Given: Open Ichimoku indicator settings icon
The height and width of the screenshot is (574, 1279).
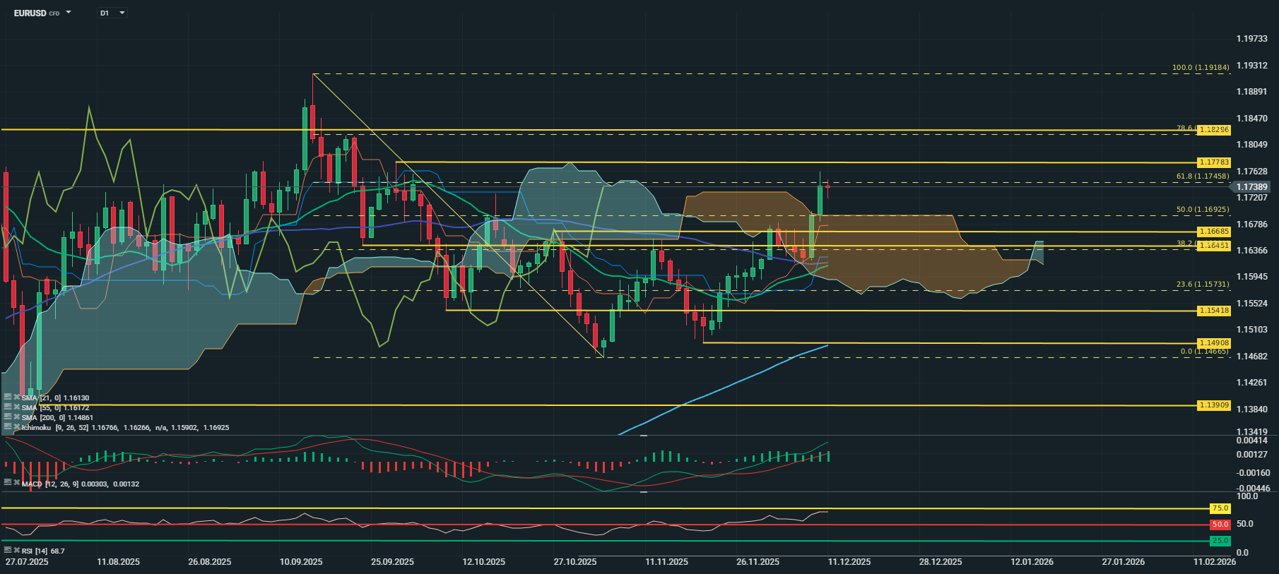Looking at the screenshot, I should pyautogui.click(x=8, y=427).
